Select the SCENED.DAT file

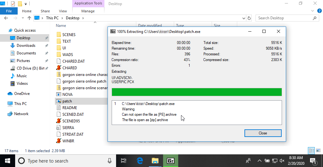click(x=73, y=114)
